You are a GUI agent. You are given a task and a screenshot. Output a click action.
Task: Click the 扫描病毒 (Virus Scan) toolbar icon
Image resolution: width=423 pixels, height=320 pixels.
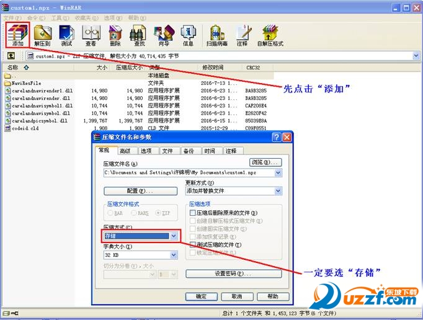217,35
